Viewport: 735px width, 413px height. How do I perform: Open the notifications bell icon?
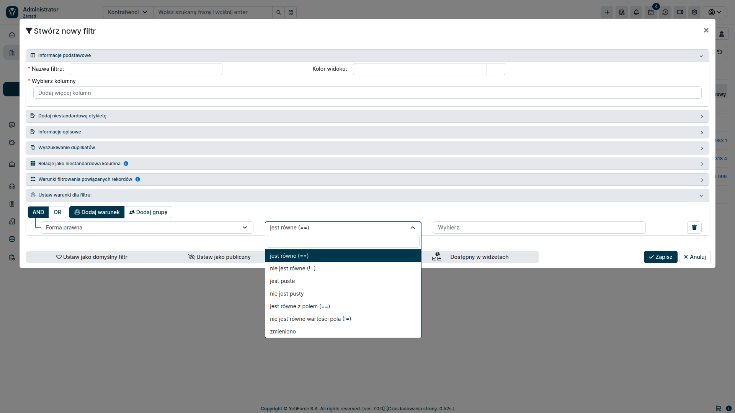tap(636, 12)
